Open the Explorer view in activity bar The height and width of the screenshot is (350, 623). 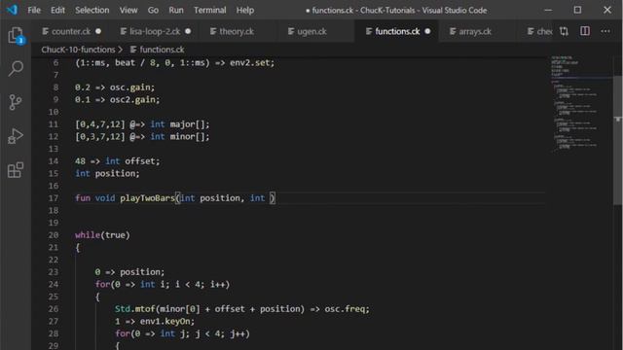(x=16, y=36)
